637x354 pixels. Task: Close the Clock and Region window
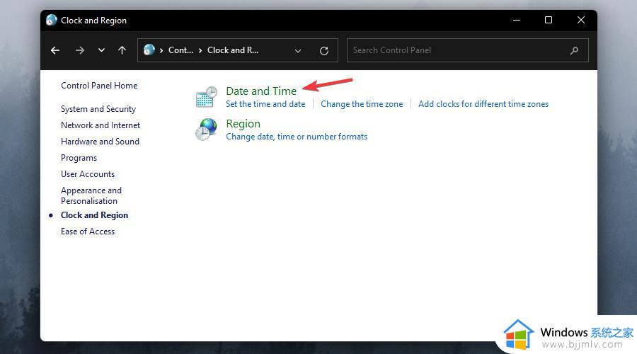(581, 20)
